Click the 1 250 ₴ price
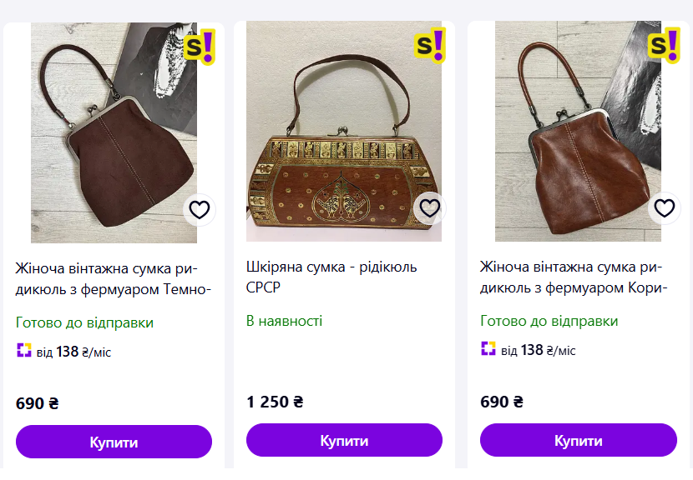The image size is (693, 480). coord(275,402)
